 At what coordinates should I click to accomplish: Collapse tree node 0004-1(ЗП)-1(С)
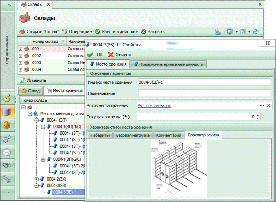coord(43,127)
